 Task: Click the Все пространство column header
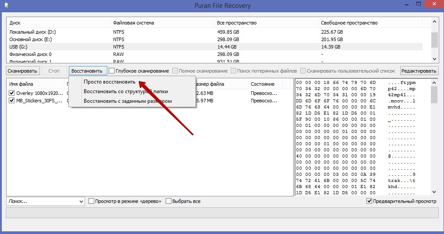pyautogui.click(x=266, y=23)
